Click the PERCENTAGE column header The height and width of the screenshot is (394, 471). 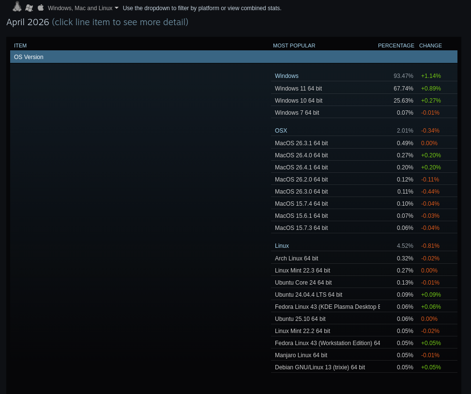[396, 45]
